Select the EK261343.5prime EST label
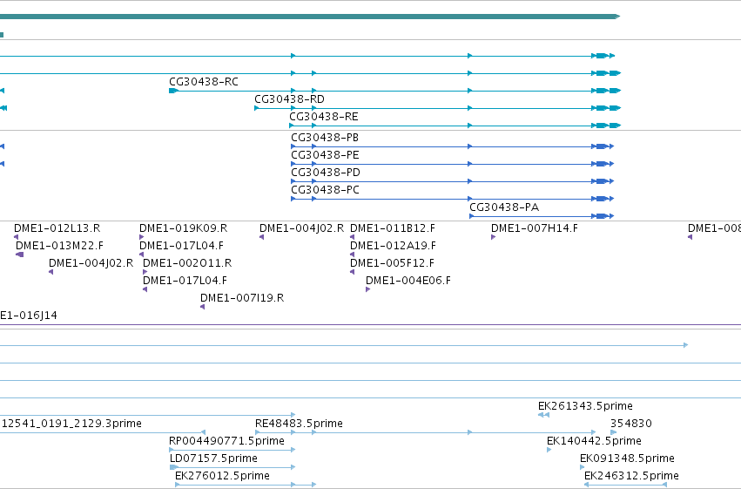 [x=585, y=406]
